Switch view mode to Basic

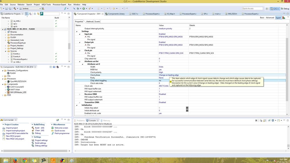pos(262,18)
